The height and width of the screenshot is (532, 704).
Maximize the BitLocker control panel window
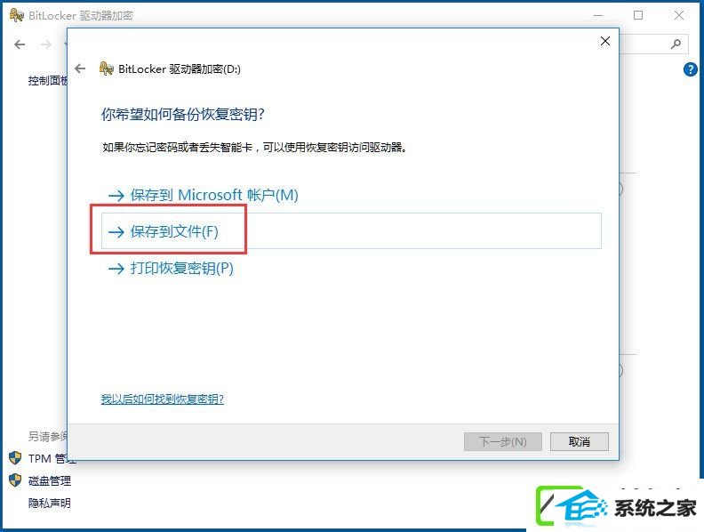638,15
